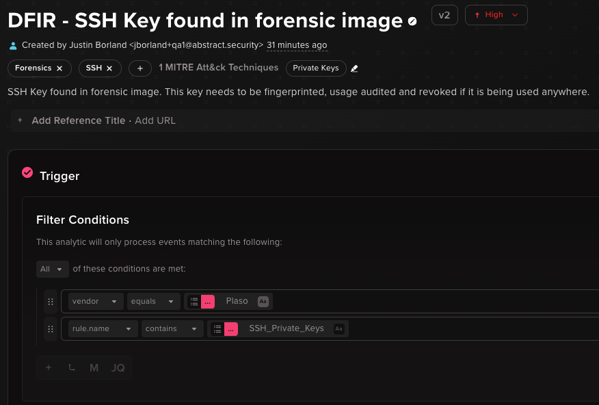The height and width of the screenshot is (405, 599).
Task: Click the plus icon to add a condition
Action: [x=48, y=367]
